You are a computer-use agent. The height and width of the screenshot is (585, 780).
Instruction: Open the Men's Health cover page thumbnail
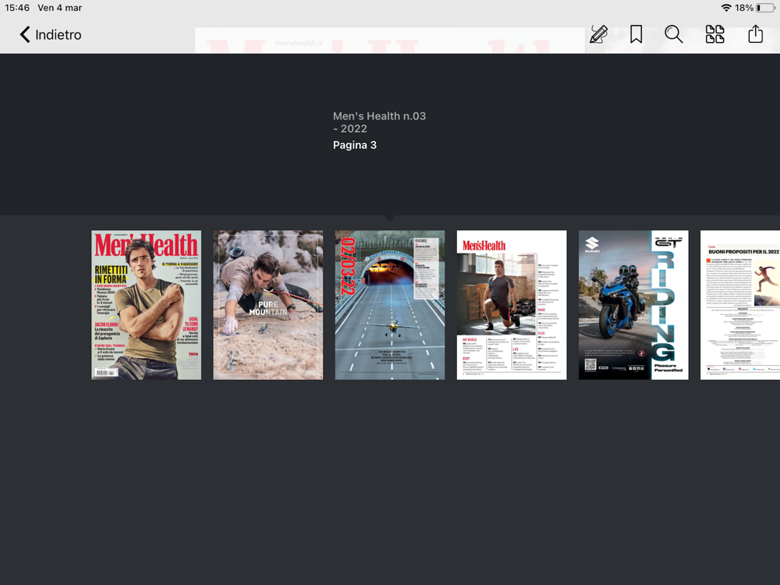pyautogui.click(x=147, y=305)
